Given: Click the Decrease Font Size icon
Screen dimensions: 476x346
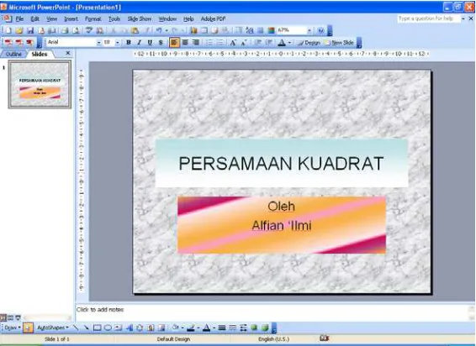Looking at the screenshot, I should pyautogui.click(x=243, y=43).
